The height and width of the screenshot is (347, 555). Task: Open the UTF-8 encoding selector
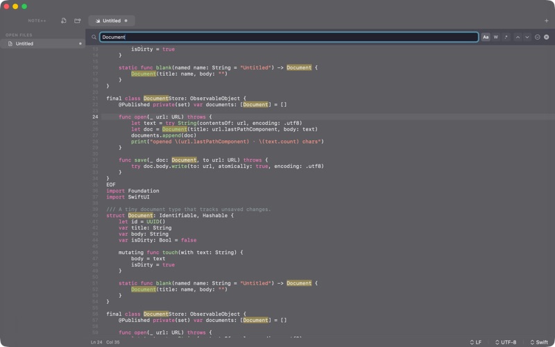coord(506,342)
